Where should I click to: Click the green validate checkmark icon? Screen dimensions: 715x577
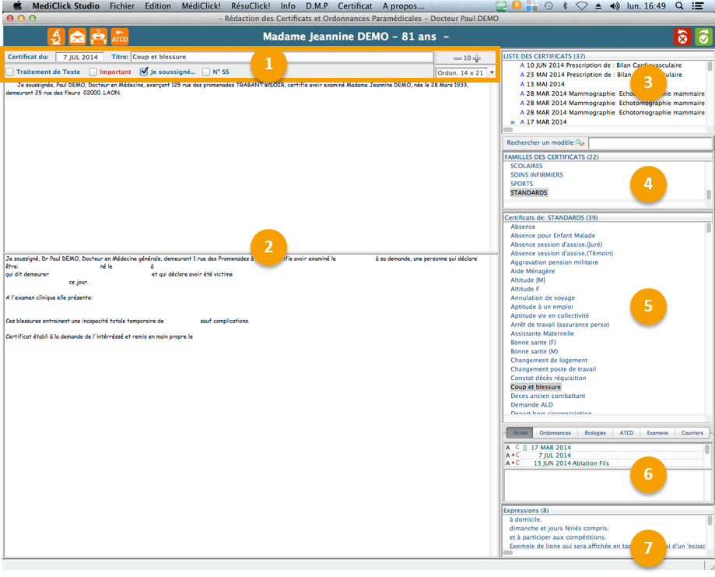tap(703, 37)
